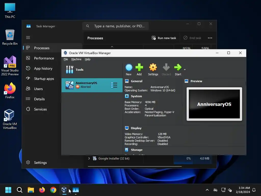Open Task Manager hamburger navigation menu
This screenshot has width=261, height=196.
click(28, 38)
